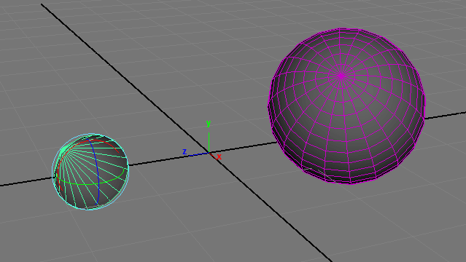Click black grid line right of magenta sphere
Image resolution: width=466 pixels, height=262 pixels.
pyautogui.click(x=445, y=116)
